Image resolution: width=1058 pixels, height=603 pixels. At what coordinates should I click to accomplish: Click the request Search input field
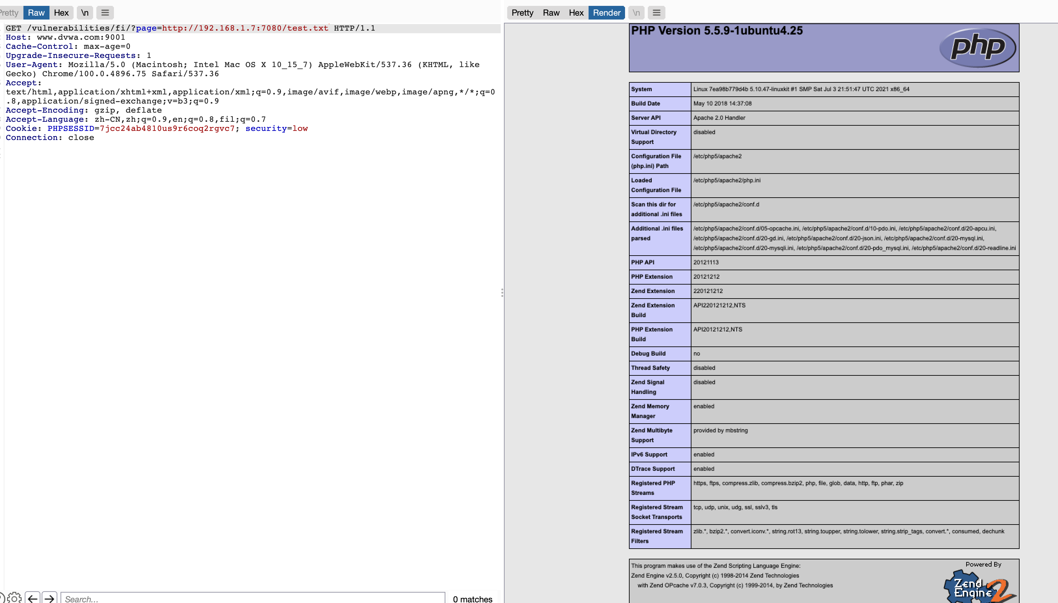tap(253, 598)
